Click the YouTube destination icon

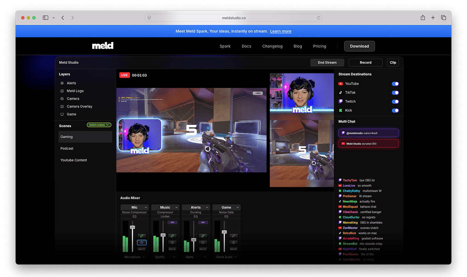click(x=341, y=84)
